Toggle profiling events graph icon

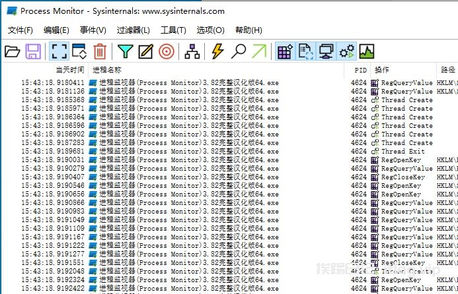coord(367,51)
